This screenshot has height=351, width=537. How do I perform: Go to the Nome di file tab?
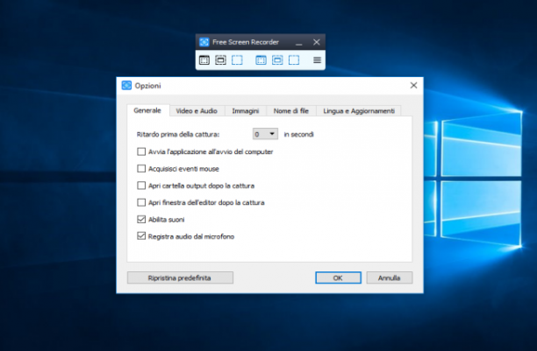[291, 111]
